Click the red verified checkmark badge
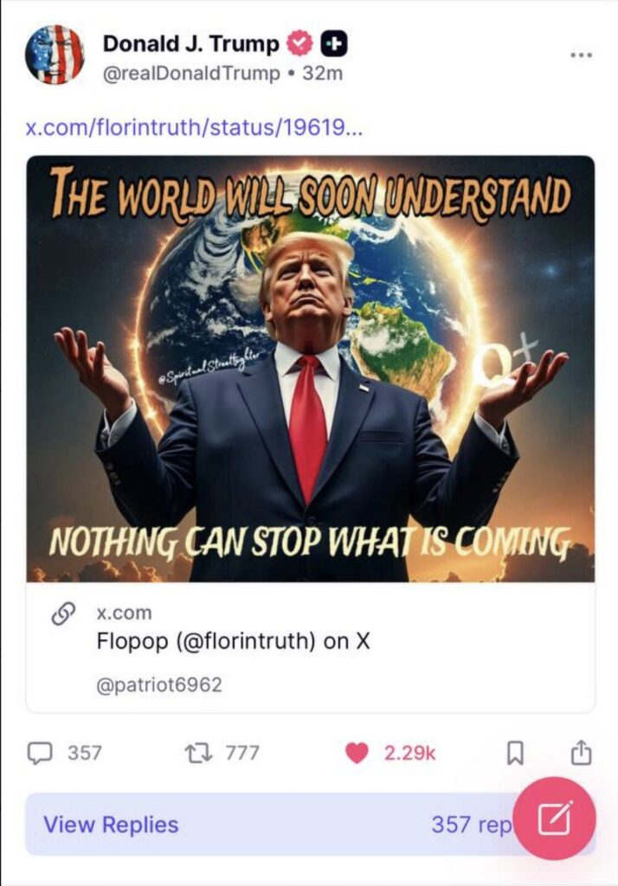 (x=299, y=43)
